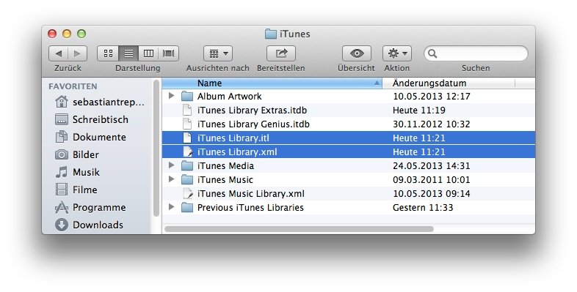Switch to list view display
577x292 pixels.
pyautogui.click(x=128, y=53)
